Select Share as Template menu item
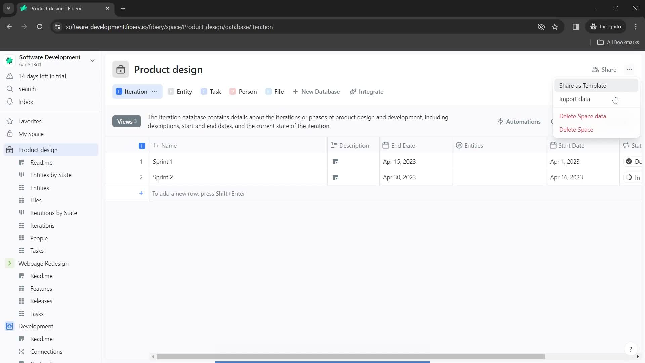 tap(596, 86)
